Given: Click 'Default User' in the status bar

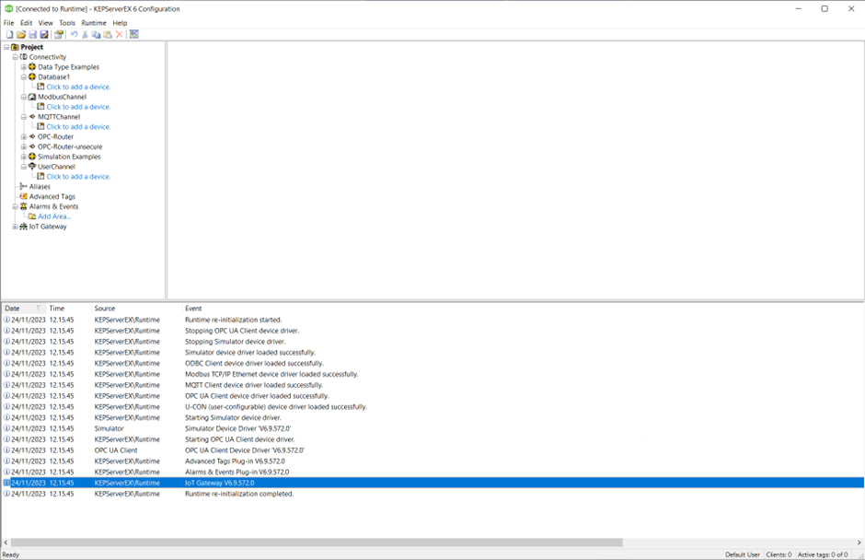Looking at the screenshot, I should pos(742,554).
